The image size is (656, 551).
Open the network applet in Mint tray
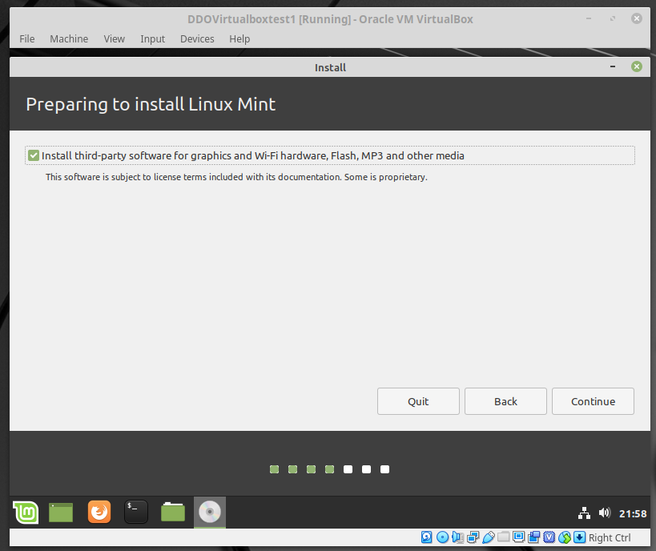point(584,513)
